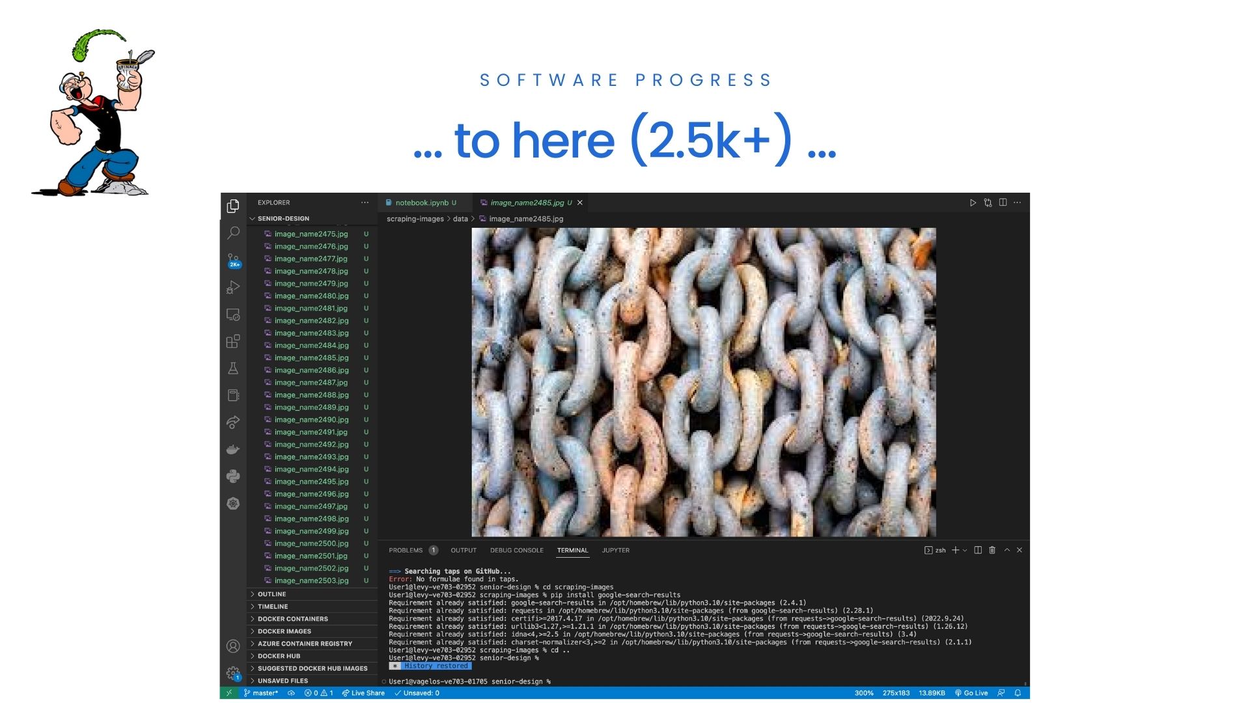Open Run and Debug view
The image size is (1250, 703).
(x=233, y=287)
